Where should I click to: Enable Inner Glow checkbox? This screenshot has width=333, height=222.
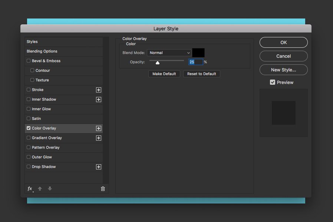pyautogui.click(x=29, y=109)
